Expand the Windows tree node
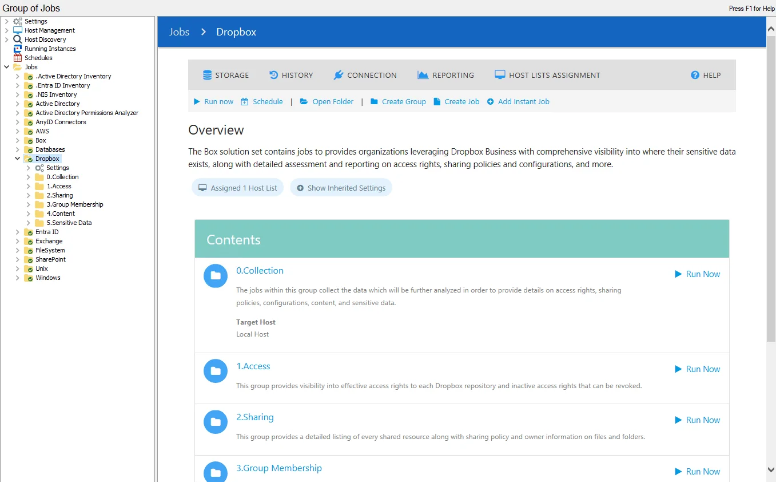 pyautogui.click(x=17, y=278)
